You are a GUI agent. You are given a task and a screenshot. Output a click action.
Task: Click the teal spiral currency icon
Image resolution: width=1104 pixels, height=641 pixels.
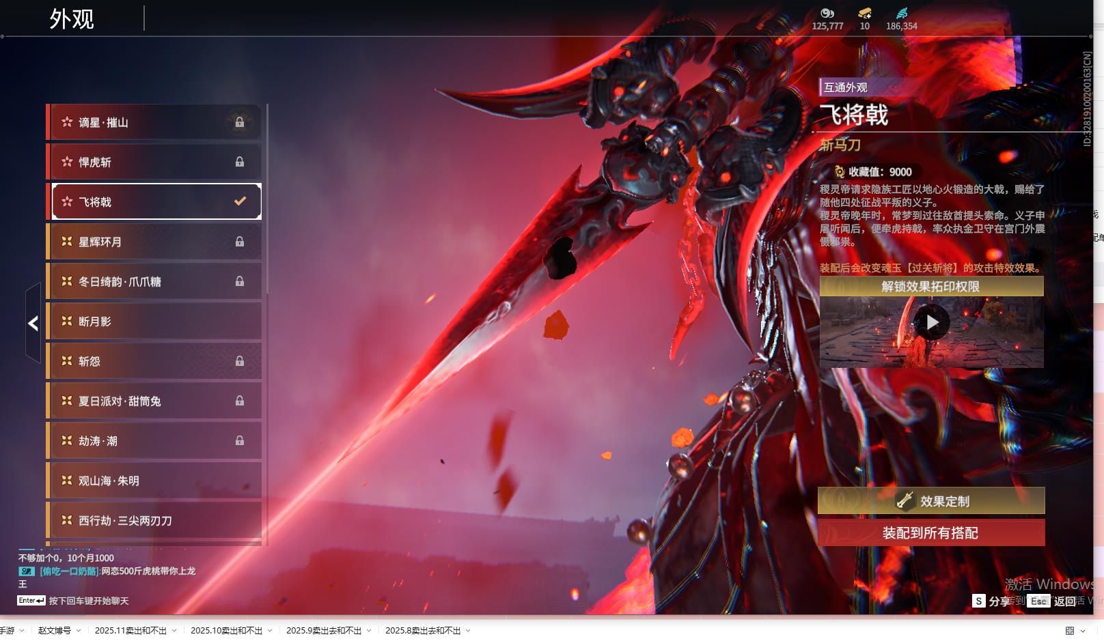coord(902,13)
